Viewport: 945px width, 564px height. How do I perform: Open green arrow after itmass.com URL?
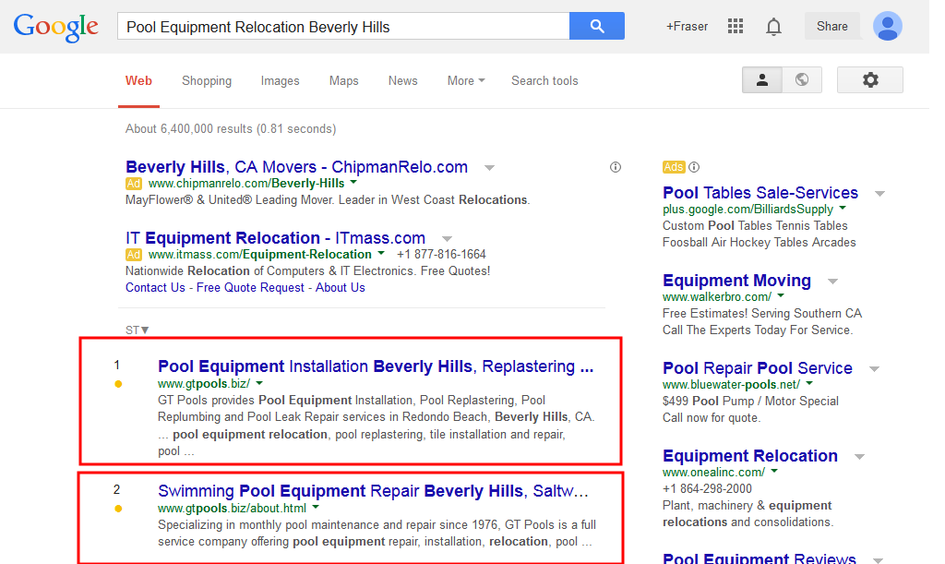pos(381,253)
